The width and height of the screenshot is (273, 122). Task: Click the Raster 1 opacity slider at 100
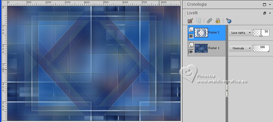[x=261, y=48]
